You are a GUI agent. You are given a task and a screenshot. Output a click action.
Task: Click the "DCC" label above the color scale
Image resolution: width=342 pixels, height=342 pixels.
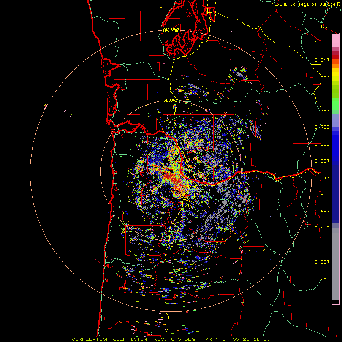[x=334, y=23]
